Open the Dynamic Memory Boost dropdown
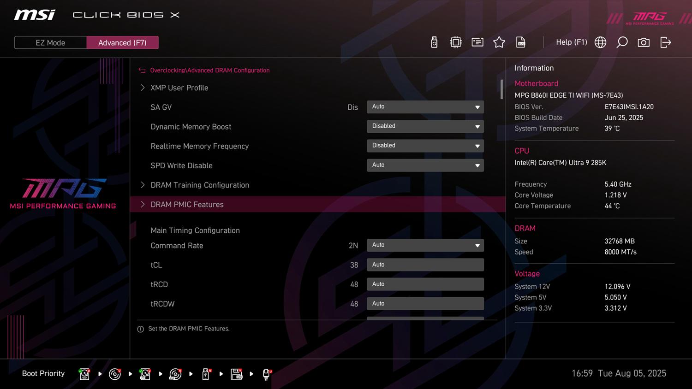The image size is (692, 389). pos(425,126)
